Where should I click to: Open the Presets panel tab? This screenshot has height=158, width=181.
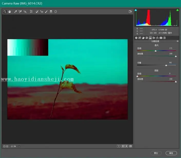point(165,38)
